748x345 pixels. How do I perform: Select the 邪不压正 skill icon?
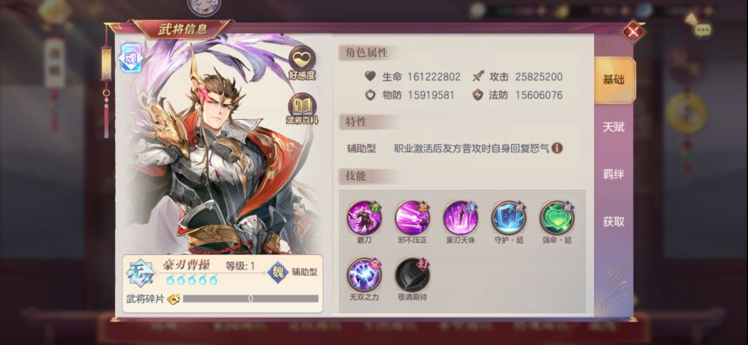coord(412,218)
